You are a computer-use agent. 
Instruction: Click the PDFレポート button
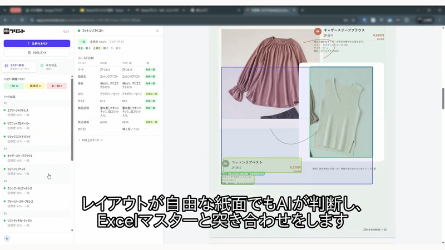pyautogui.click(x=37, y=52)
